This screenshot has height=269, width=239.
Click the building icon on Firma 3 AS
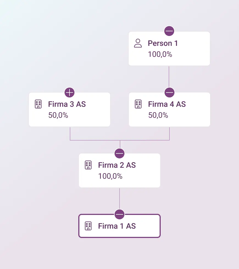(x=38, y=104)
